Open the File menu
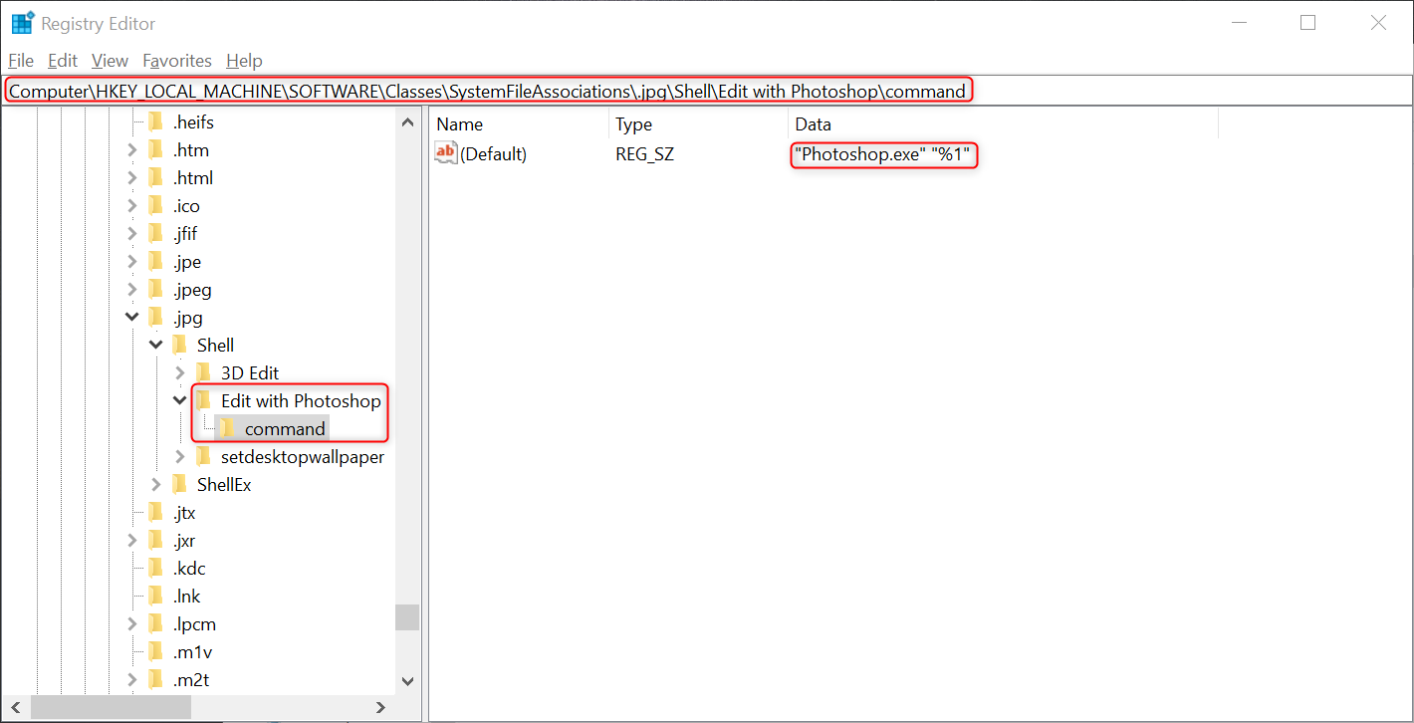 pos(21,61)
